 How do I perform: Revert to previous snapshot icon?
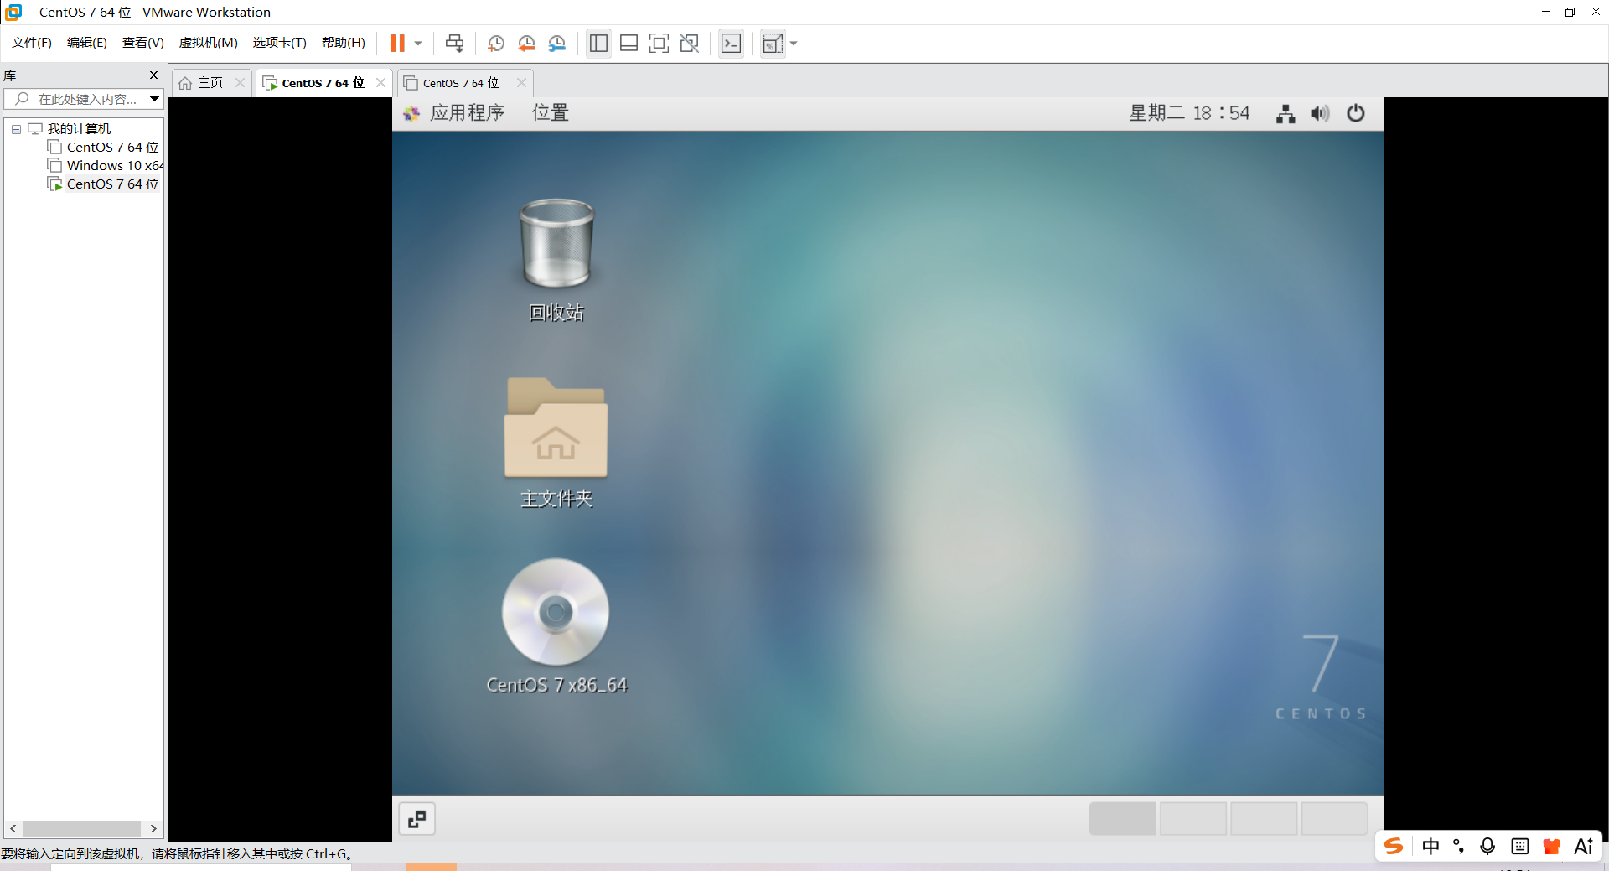pos(527,44)
